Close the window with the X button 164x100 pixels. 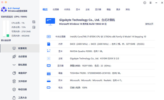pyautogui.click(x=162, y=3)
